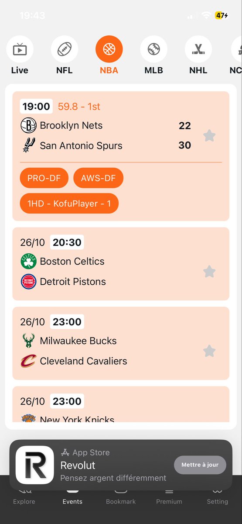
Task: Choose the MLB baseball icon
Action: [153, 49]
